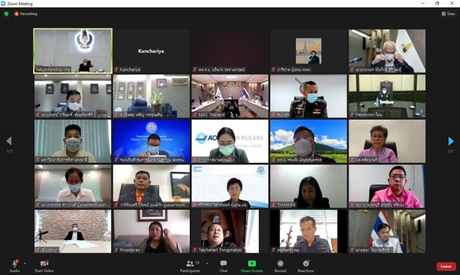Select the Kanchariya participant tile
Image resolution: width=460 pixels, height=275 pixels.
(x=151, y=51)
